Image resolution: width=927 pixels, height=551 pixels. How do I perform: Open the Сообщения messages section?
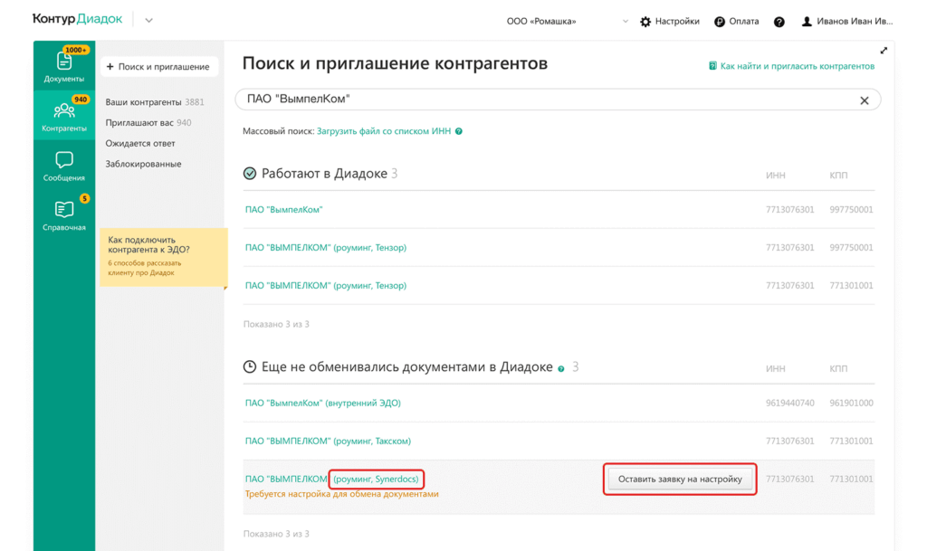point(63,166)
